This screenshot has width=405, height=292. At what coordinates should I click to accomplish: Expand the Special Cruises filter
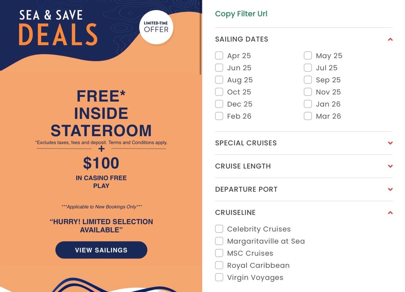(390, 143)
